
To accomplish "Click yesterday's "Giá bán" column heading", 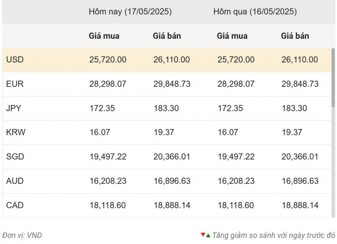I will pyautogui.click(x=295, y=36).
